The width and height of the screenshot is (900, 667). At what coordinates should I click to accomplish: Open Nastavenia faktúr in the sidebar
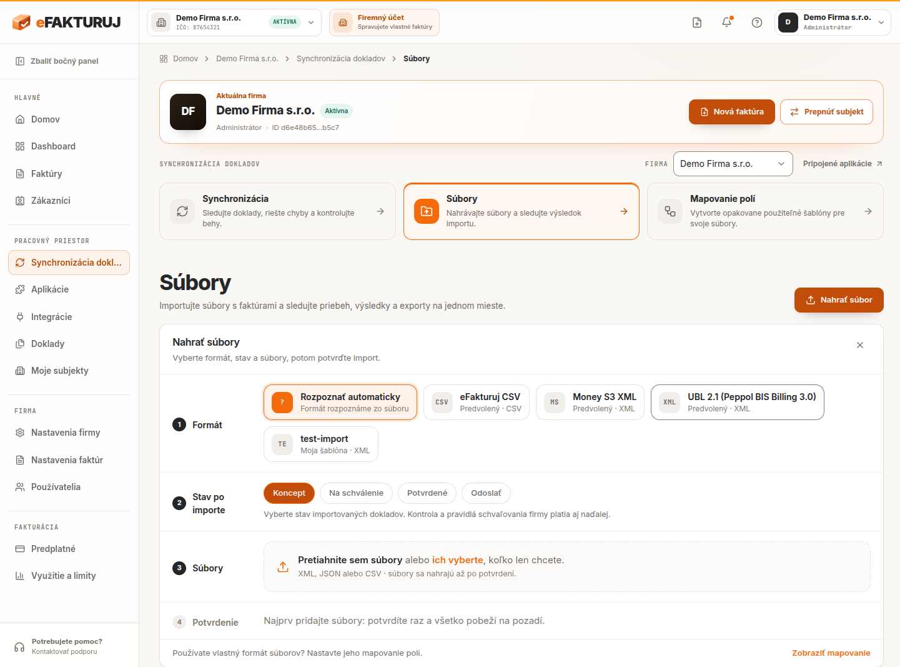tap(69, 460)
